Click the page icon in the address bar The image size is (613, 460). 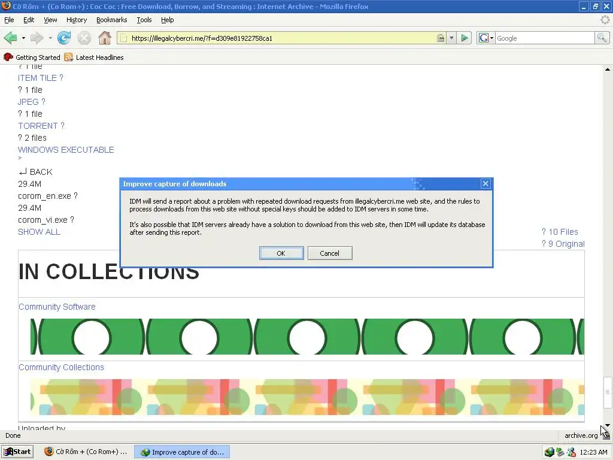[123, 38]
